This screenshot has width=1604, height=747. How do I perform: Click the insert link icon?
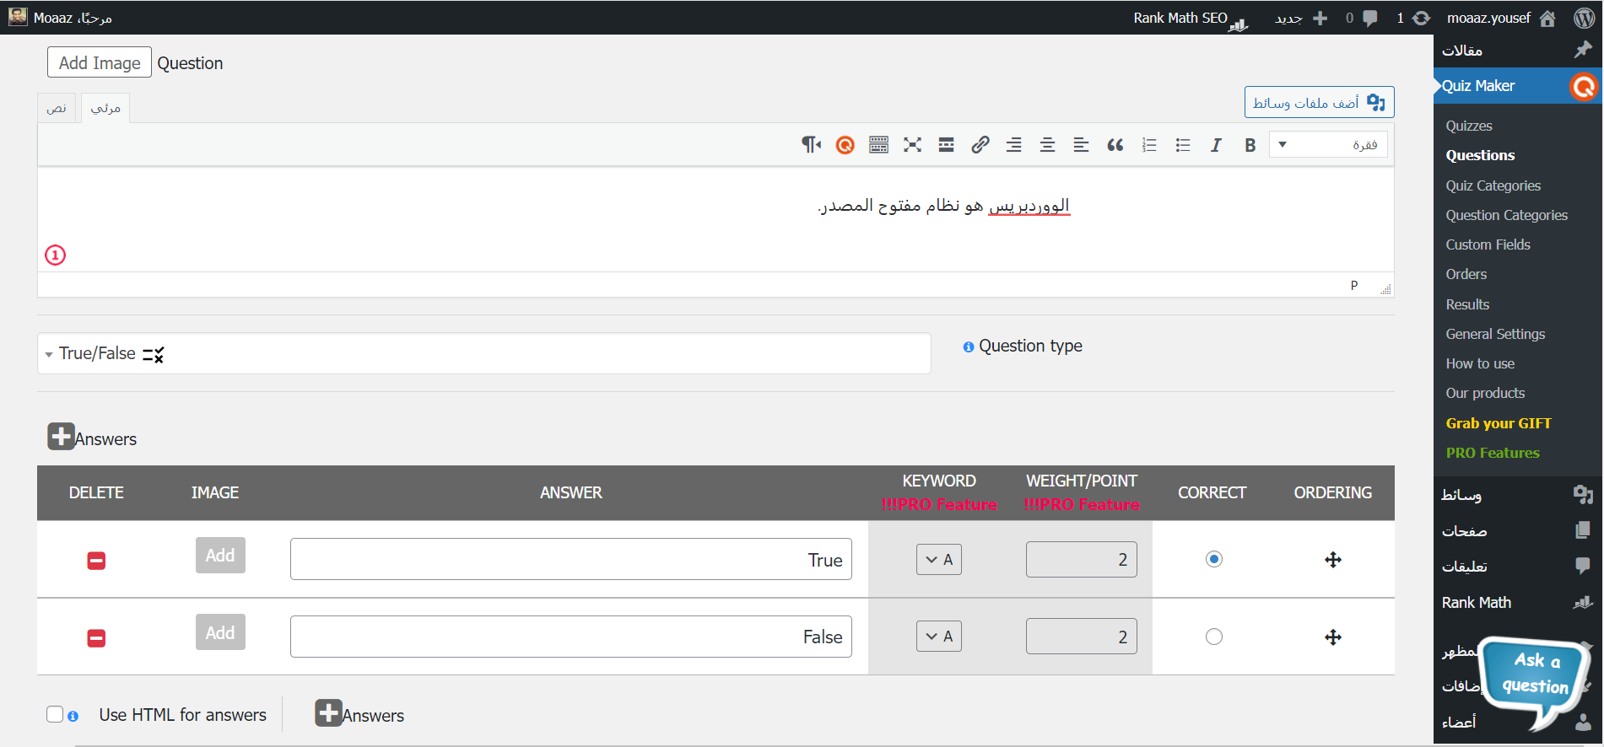[x=980, y=145]
